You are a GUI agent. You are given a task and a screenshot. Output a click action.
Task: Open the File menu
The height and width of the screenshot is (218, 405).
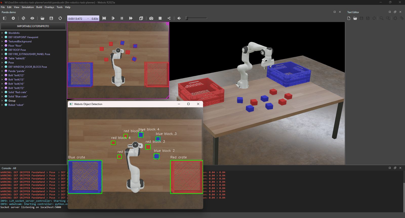(3, 7)
